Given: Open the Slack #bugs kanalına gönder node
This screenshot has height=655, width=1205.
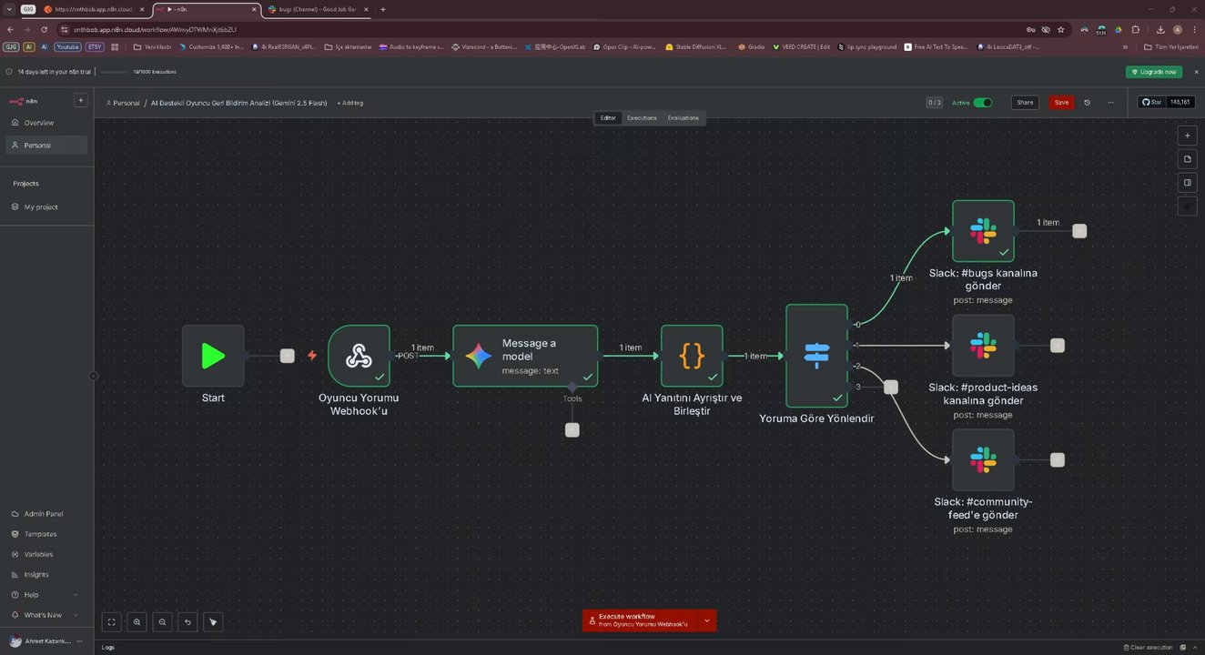Looking at the screenshot, I should (x=983, y=231).
